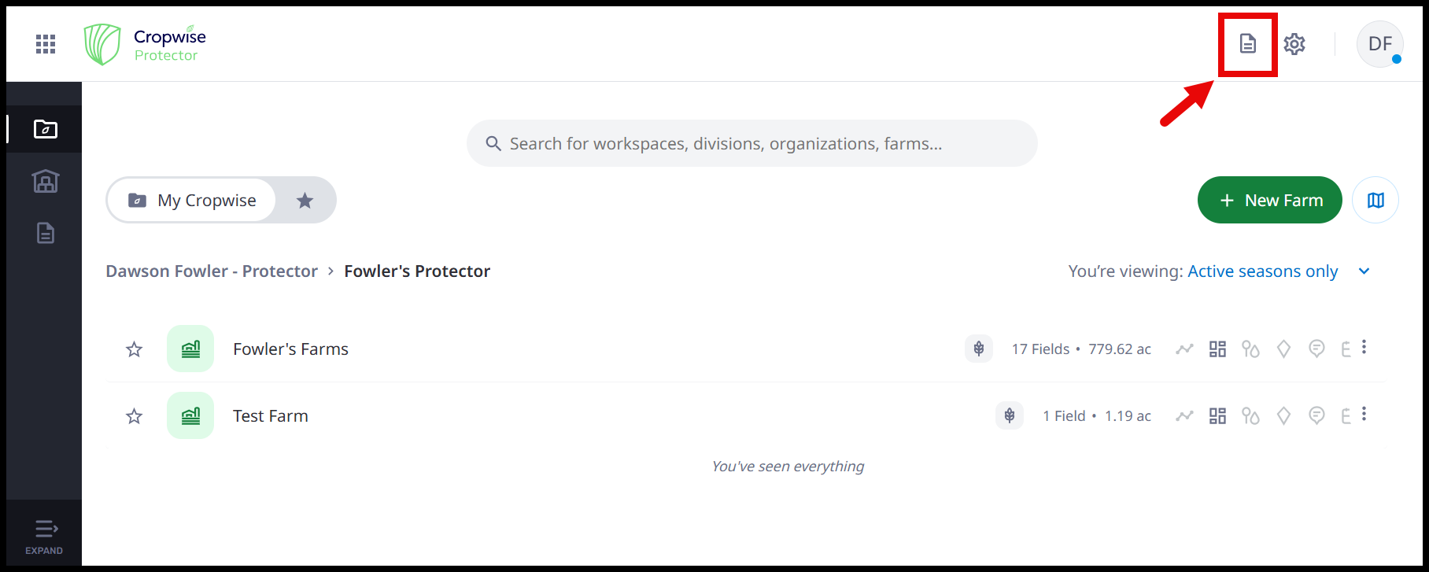Expand the left sidebar navigation
This screenshot has width=1429, height=572.
[44, 536]
